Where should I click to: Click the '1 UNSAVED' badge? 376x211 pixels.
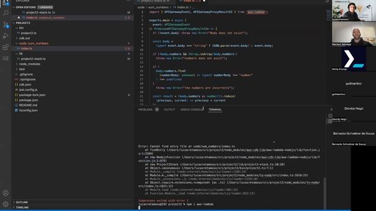(45, 8)
